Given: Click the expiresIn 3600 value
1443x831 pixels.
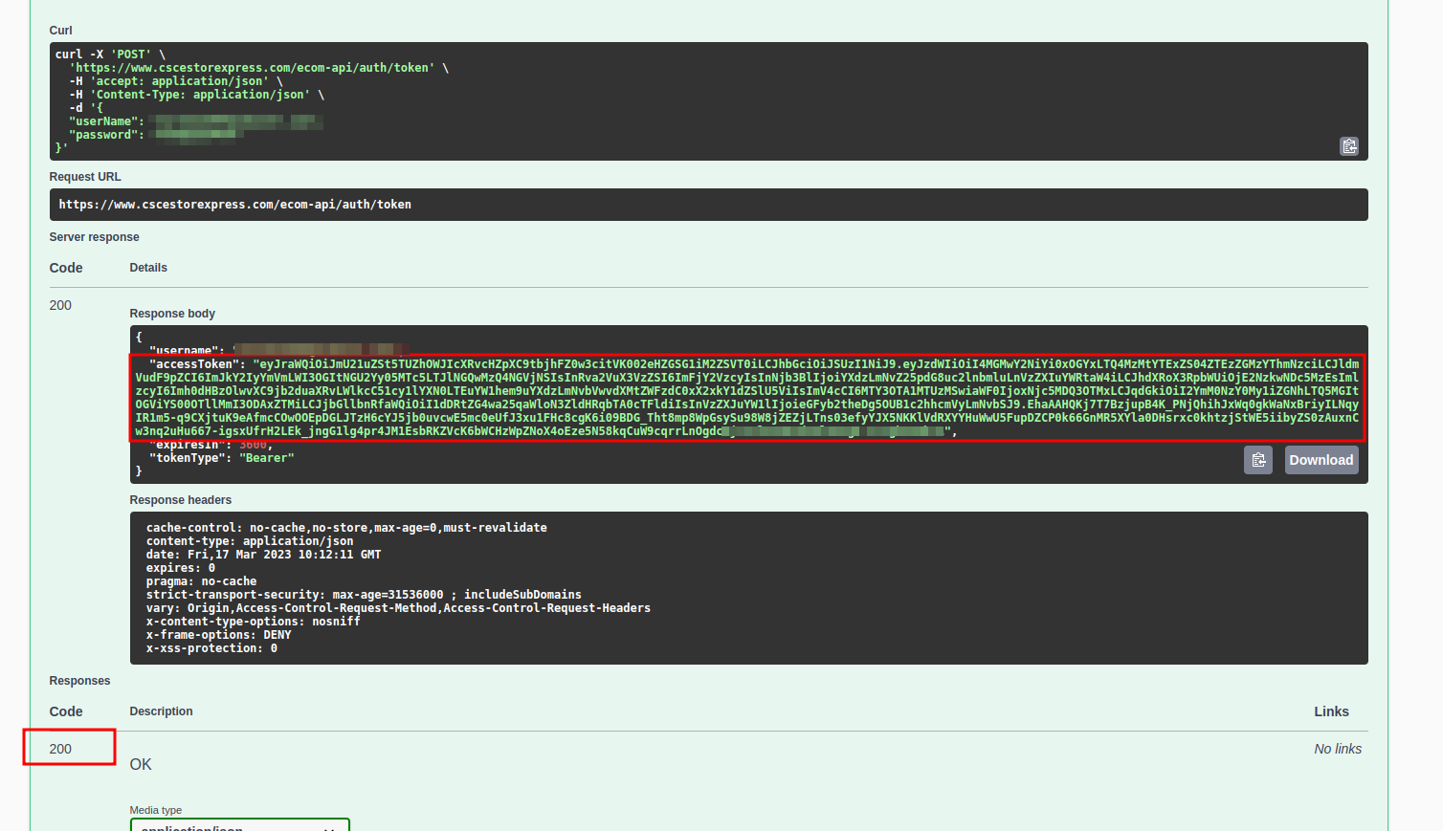Looking at the screenshot, I should (x=255, y=444).
